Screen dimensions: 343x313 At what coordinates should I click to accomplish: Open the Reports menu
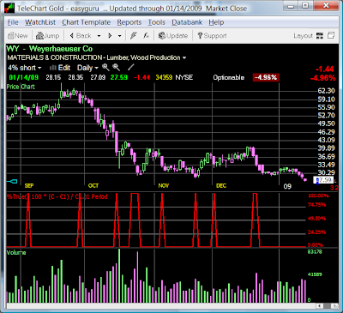coord(129,22)
